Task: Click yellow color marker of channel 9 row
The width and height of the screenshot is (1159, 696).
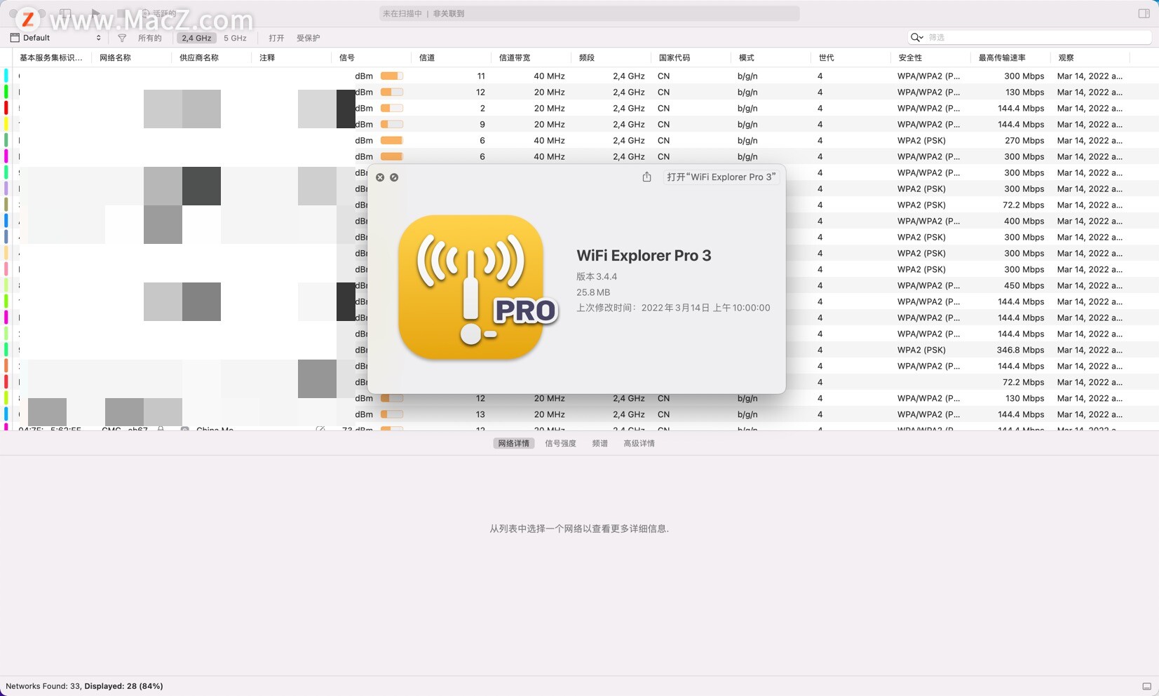Action: click(x=6, y=124)
